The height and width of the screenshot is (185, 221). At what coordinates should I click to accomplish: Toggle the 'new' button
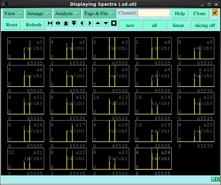pyautogui.click(x=130, y=25)
